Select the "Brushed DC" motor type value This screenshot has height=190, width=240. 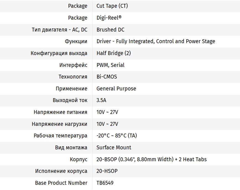point(110,30)
